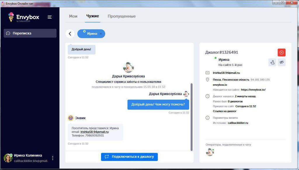Click the Специалист сервиса заботы о пользователях text
The width and height of the screenshot is (299, 170).
tap(128, 82)
